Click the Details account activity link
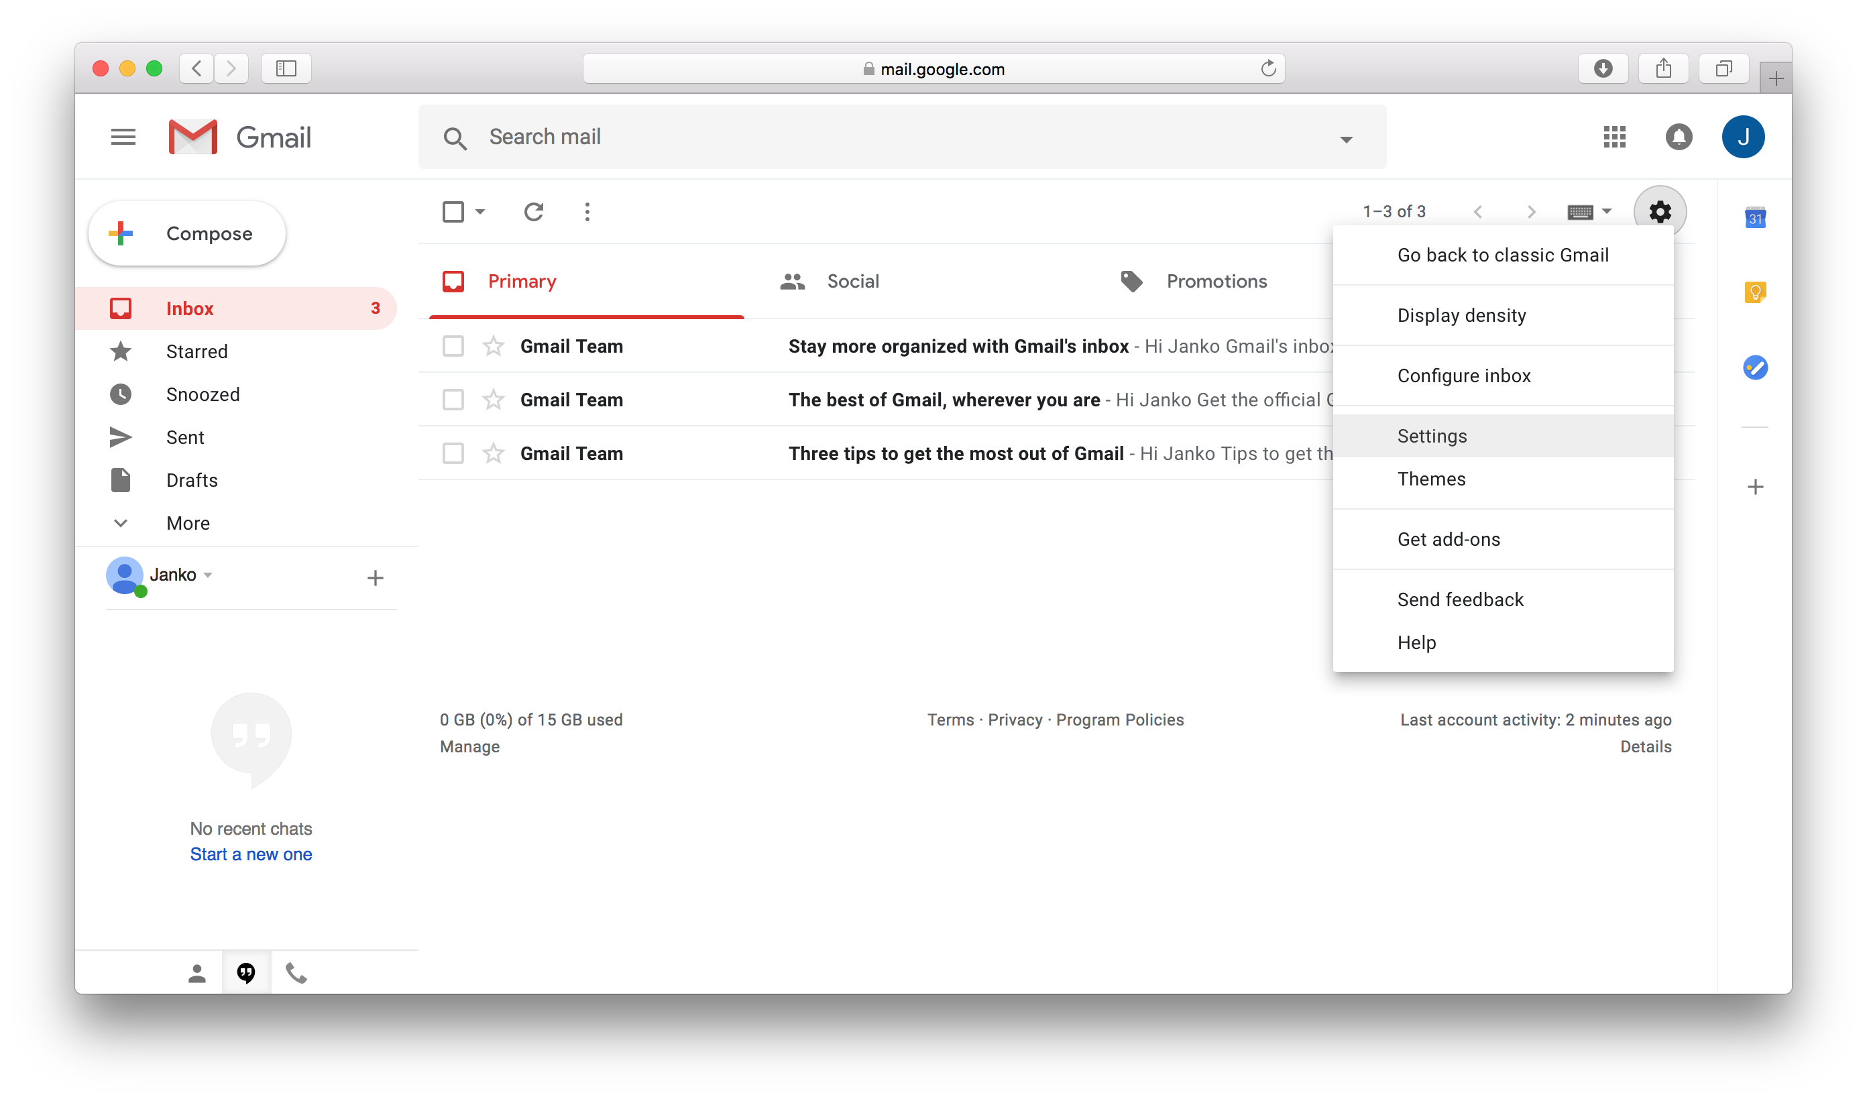 pos(1645,747)
